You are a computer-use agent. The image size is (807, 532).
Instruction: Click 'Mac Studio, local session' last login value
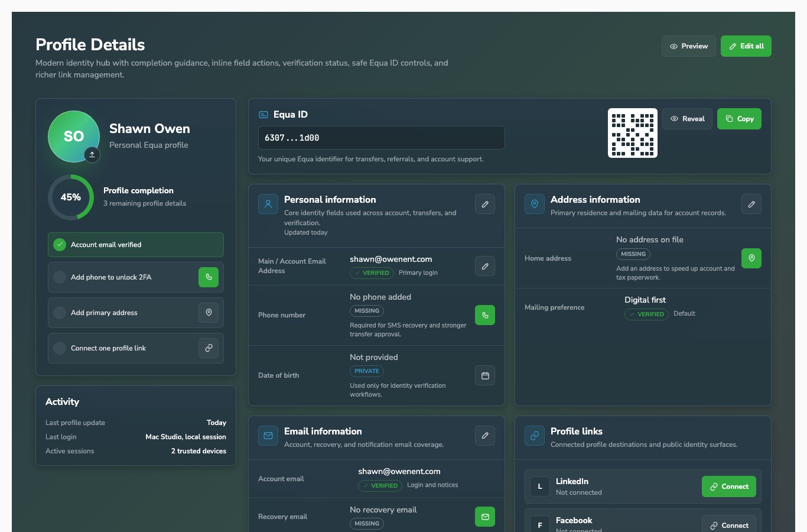coord(186,437)
